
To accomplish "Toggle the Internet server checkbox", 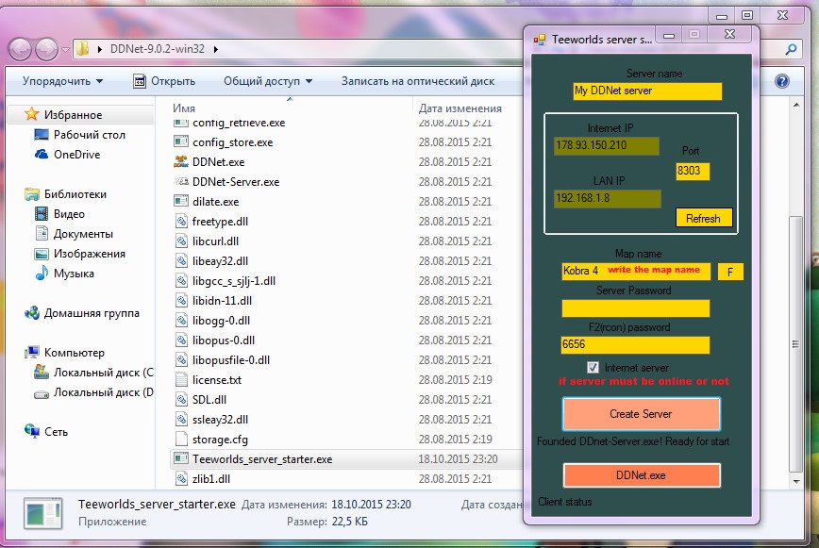I will (x=593, y=367).
